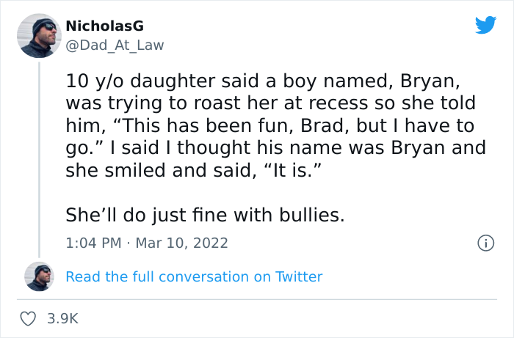The height and width of the screenshot is (338, 514).
Task: Open the NicholasG display name
Action: tap(104, 26)
